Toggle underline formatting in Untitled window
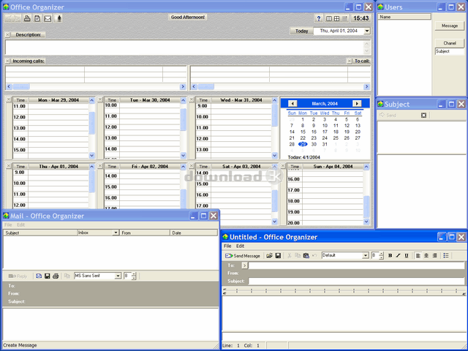468x351 pixels. 407,255
